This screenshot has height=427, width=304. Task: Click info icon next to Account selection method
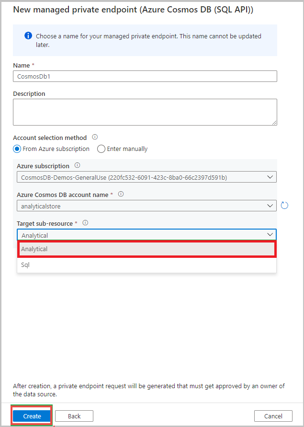(95, 138)
